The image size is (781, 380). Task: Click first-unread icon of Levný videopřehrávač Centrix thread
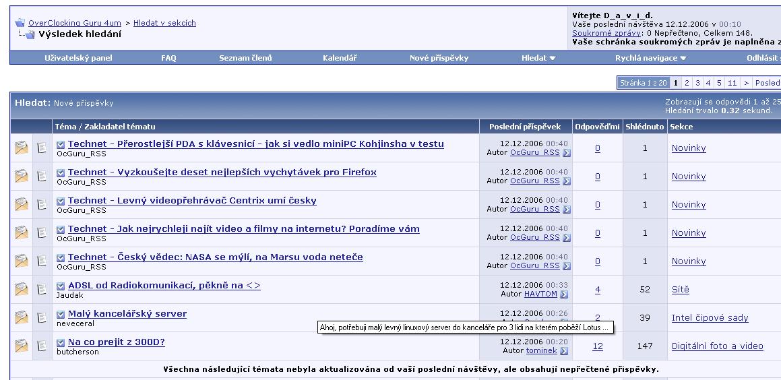(x=61, y=201)
